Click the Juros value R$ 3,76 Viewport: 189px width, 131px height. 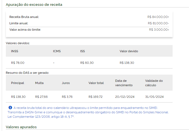67,97
